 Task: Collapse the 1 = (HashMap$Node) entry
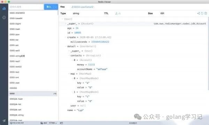click(x=72, y=92)
